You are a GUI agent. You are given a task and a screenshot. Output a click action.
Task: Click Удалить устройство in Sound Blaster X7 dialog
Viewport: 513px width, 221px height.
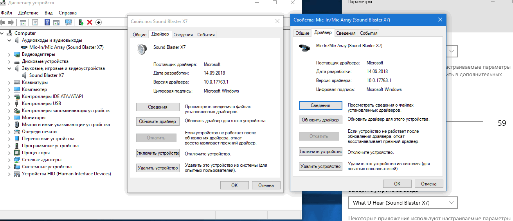(158, 168)
